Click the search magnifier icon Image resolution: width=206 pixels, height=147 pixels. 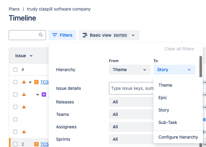click(x=41, y=35)
